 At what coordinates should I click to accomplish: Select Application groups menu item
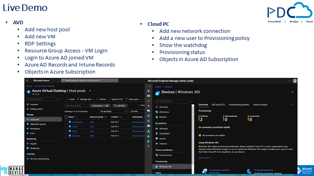(38, 124)
